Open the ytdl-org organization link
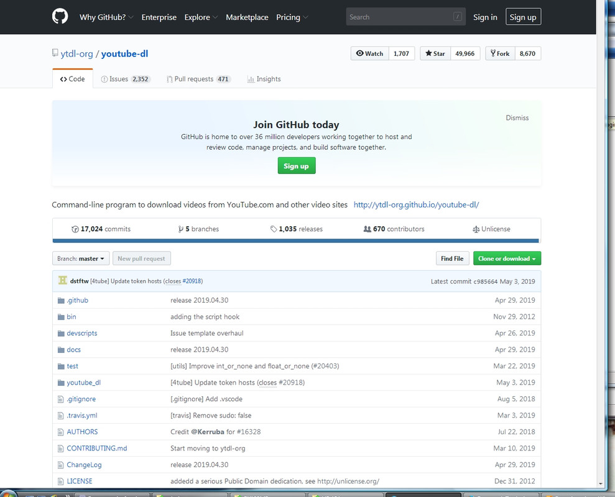This screenshot has height=497, width=615. coord(77,53)
